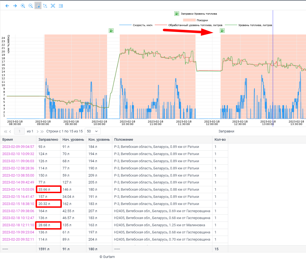Image resolution: width=306 pixels, height=261 pixels.
Task: Click the fueling marker pointed by red arrow
Action: pyautogui.click(x=222, y=31)
